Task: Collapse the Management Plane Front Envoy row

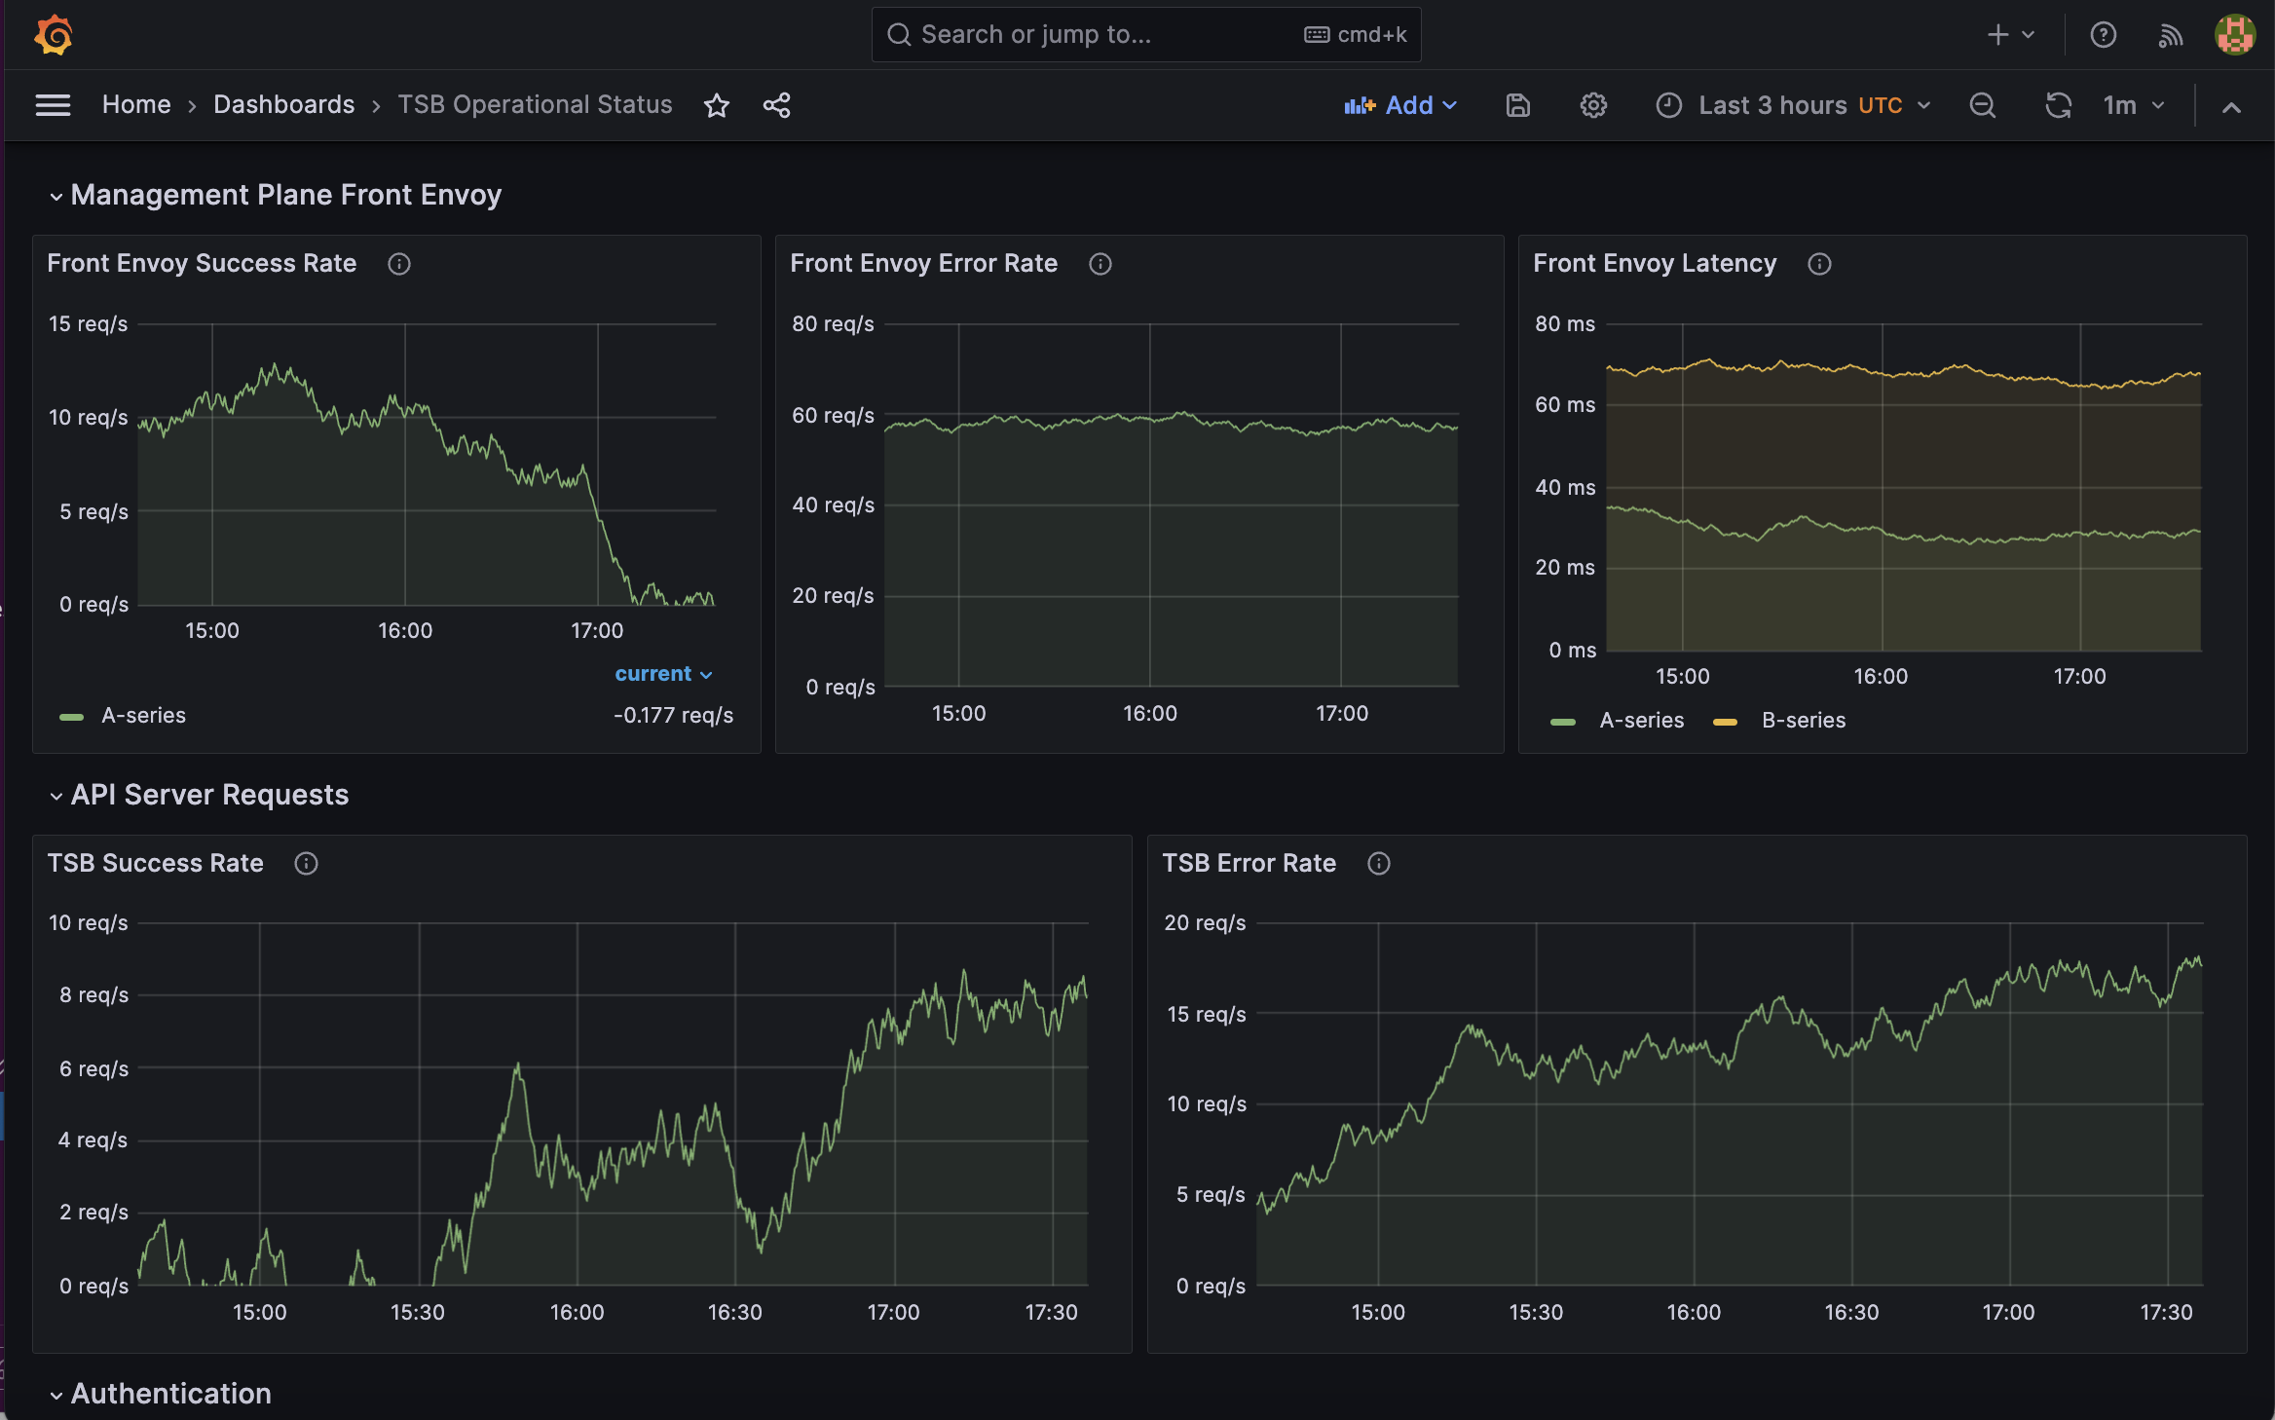Action: (x=276, y=196)
